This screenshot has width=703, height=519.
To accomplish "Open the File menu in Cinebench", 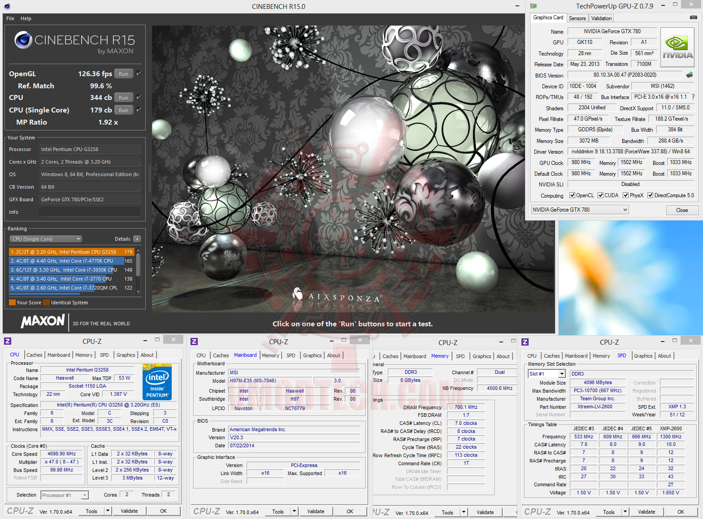I will tap(10, 18).
